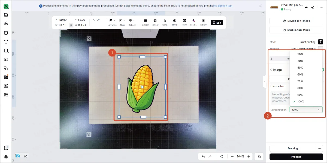The height and width of the screenshot is (163, 327).
Task: Click the Adjust image tool
Action: 145,22
